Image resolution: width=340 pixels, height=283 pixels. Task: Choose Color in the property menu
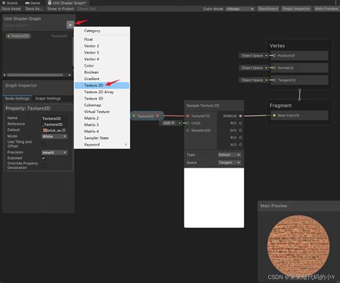(102, 66)
